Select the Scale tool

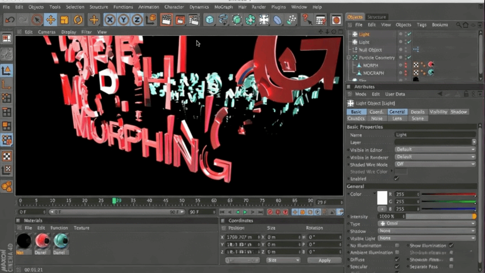[x=65, y=19]
